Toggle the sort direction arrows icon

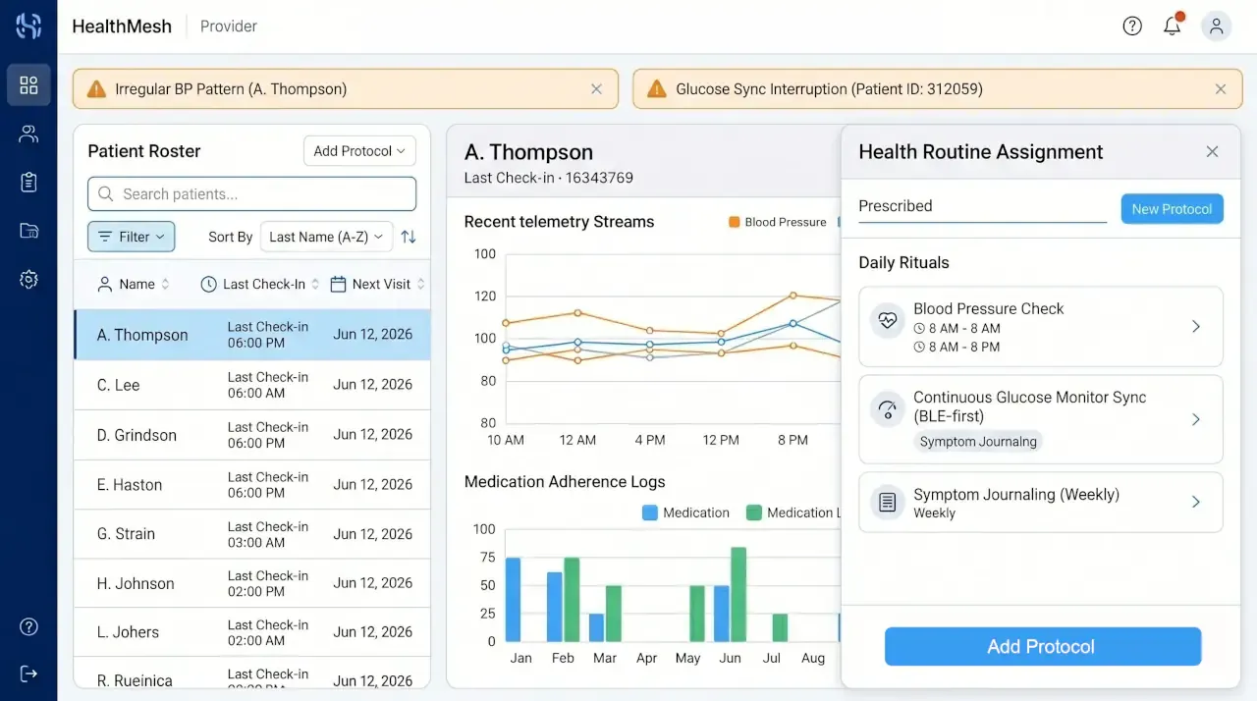[409, 237]
